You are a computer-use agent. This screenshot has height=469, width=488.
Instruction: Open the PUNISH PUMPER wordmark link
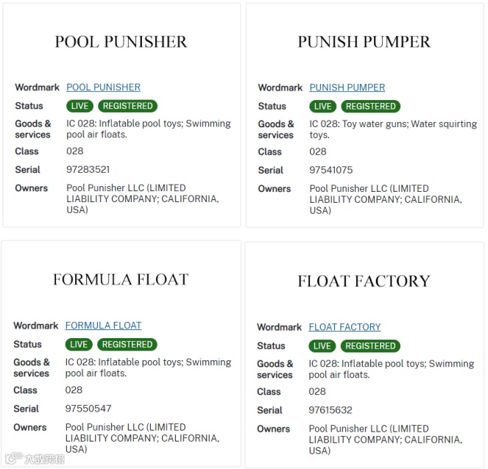[x=347, y=87]
